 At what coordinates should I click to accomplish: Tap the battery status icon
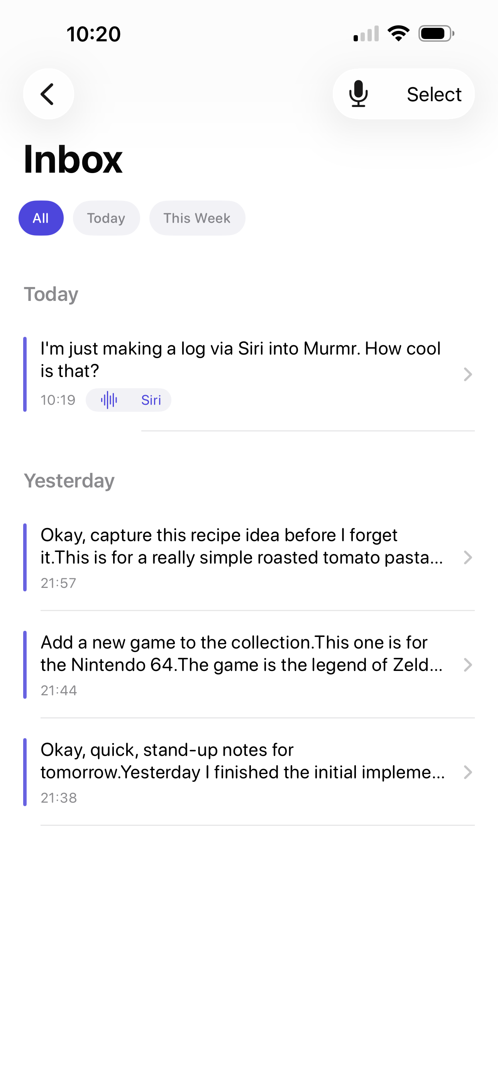(x=436, y=34)
